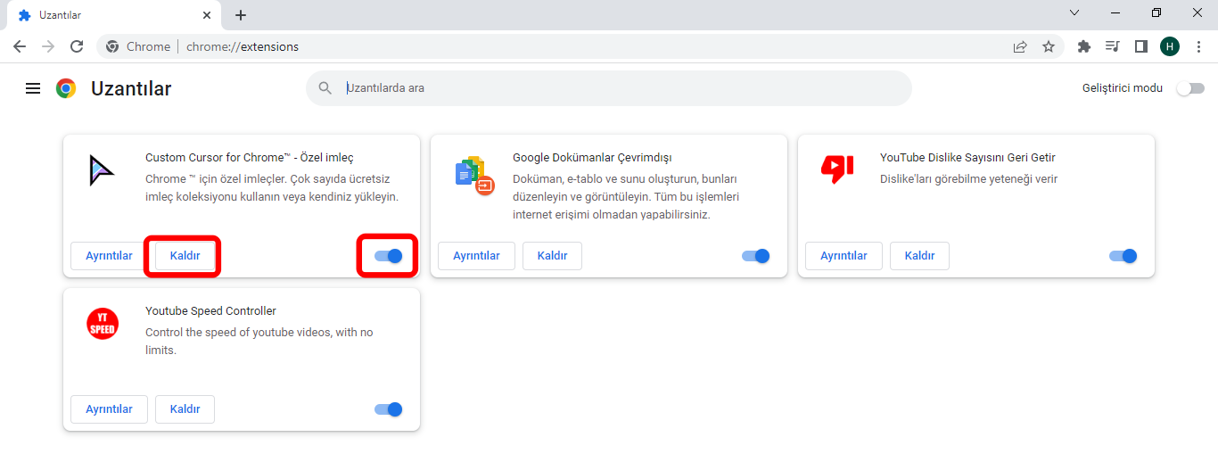Bookmark this page with the star icon
The width and height of the screenshot is (1218, 462).
tap(1049, 46)
